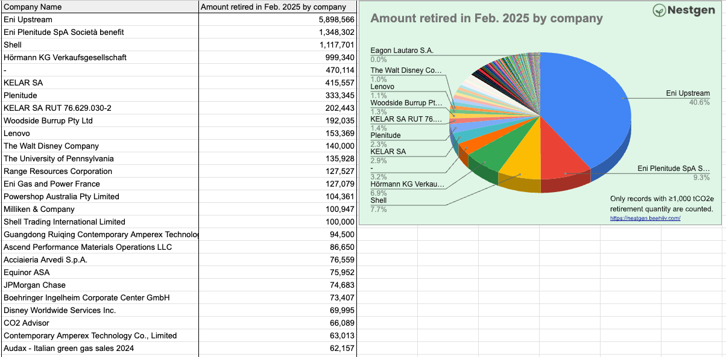The image size is (726, 357).
Task: Click the cell containing 140,000
Action: click(277, 146)
